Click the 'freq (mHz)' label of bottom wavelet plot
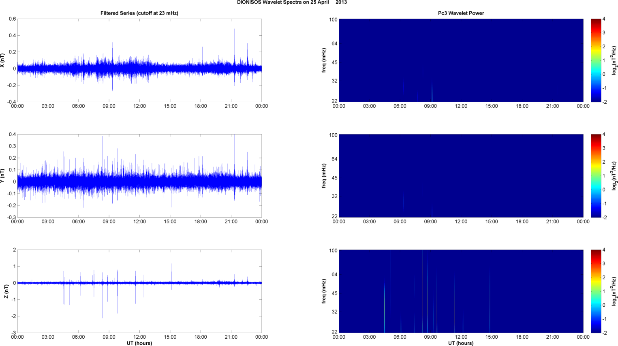This screenshot has height=346, width=618. 324,291
